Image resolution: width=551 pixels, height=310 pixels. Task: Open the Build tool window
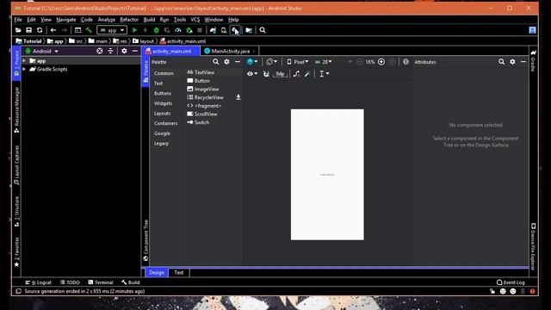131,282
